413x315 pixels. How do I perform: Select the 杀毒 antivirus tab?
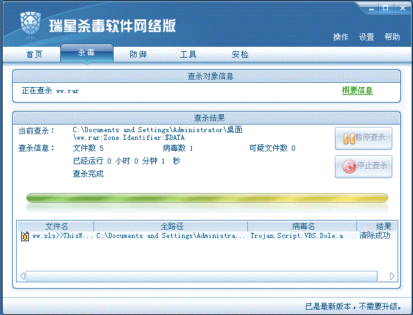click(x=87, y=53)
